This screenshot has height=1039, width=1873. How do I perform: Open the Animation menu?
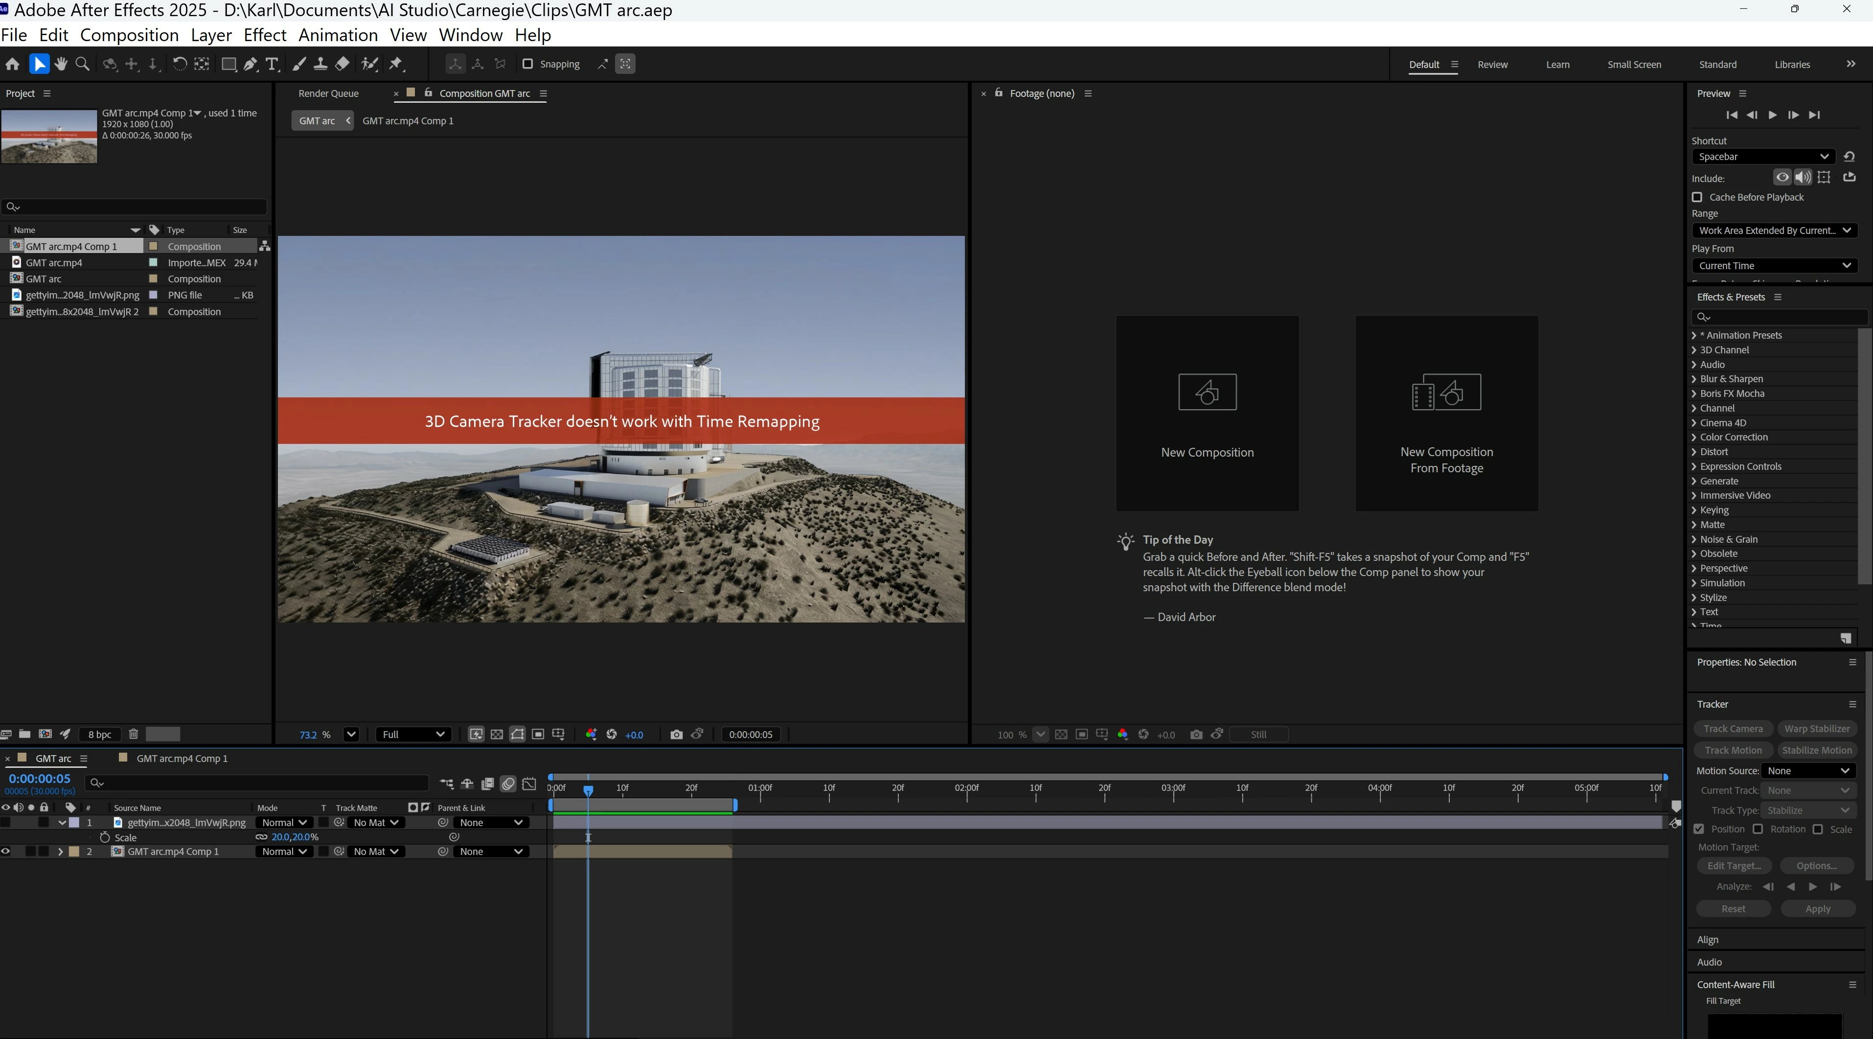pyautogui.click(x=338, y=35)
